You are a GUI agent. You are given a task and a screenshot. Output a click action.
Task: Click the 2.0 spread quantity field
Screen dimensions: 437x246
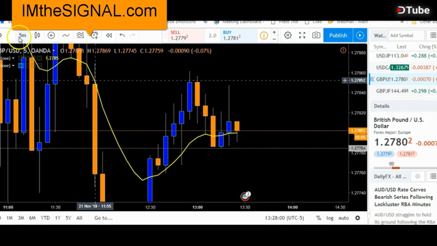(212, 36)
